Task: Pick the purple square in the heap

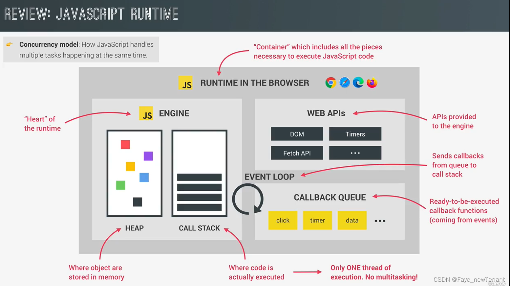Action: coord(148,156)
